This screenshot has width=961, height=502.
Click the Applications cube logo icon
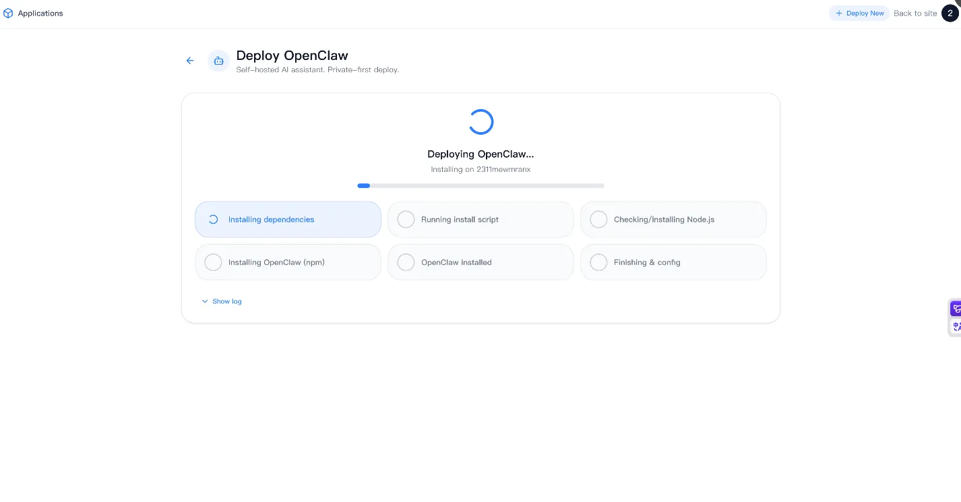(x=8, y=13)
